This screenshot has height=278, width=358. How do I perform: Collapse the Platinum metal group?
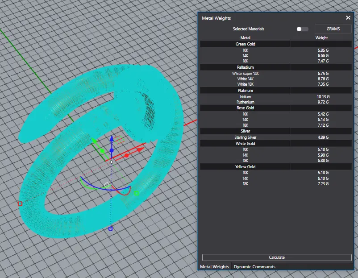(x=246, y=91)
